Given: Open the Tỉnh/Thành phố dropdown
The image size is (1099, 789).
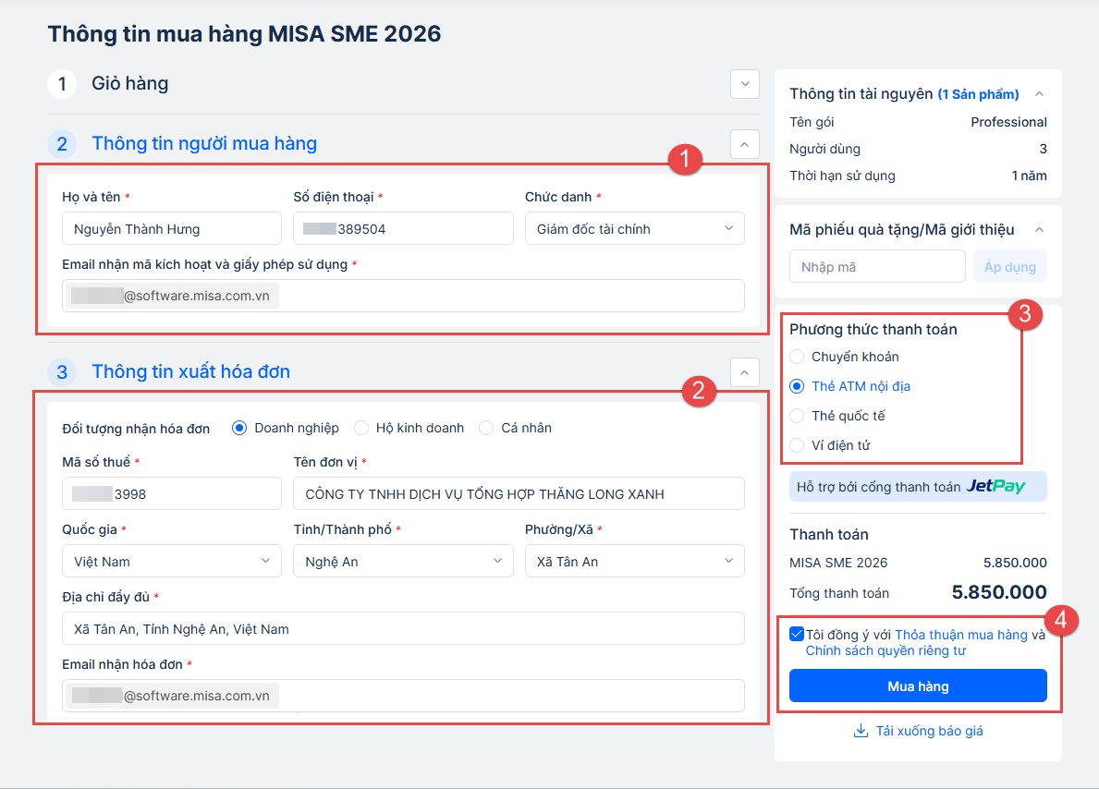Looking at the screenshot, I should tap(403, 562).
